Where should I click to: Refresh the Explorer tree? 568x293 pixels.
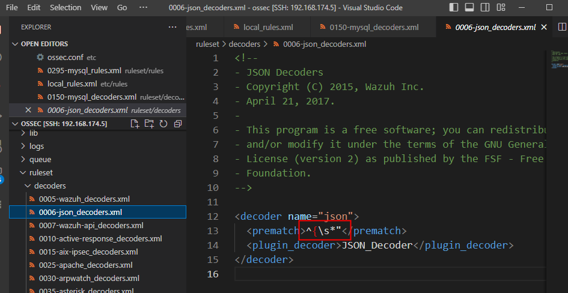pyautogui.click(x=163, y=124)
